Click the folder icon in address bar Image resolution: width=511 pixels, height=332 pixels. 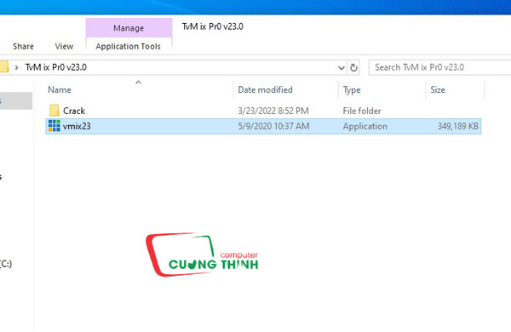pyautogui.click(x=4, y=67)
